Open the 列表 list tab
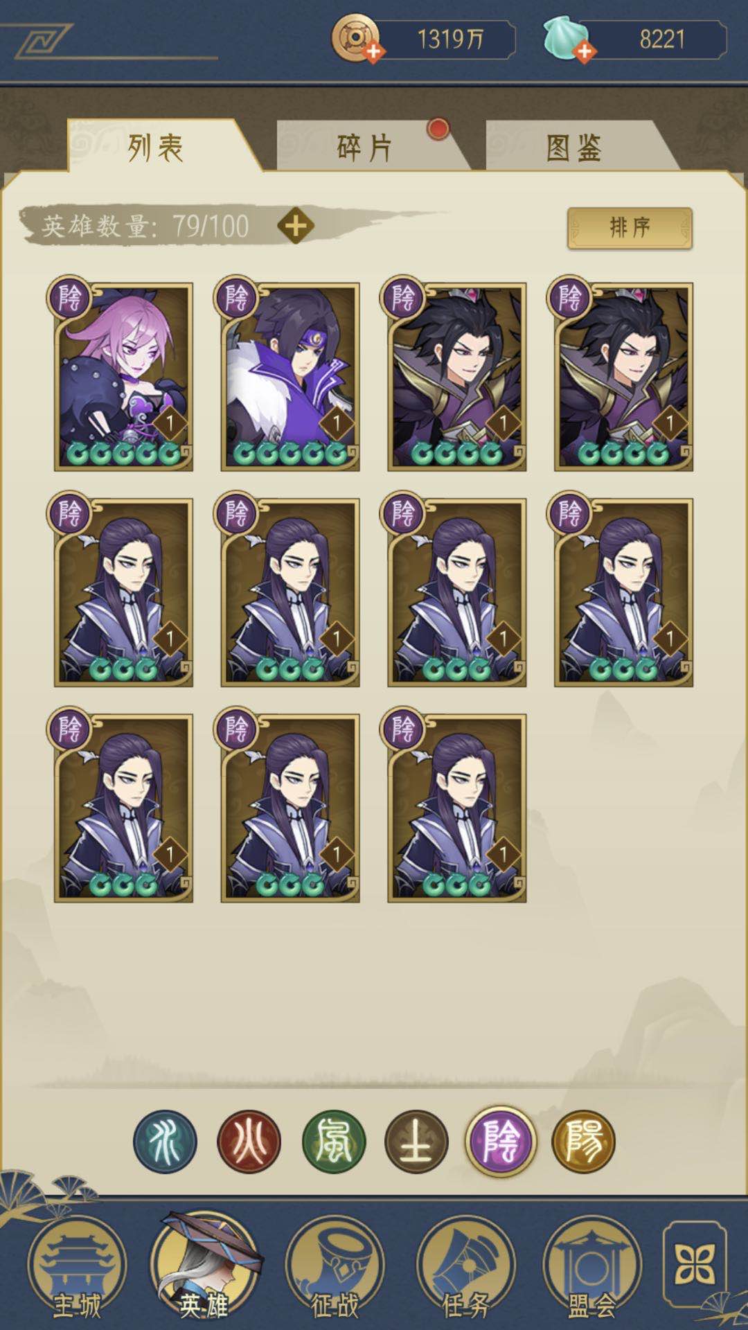This screenshot has width=748, height=1330. coord(156,146)
